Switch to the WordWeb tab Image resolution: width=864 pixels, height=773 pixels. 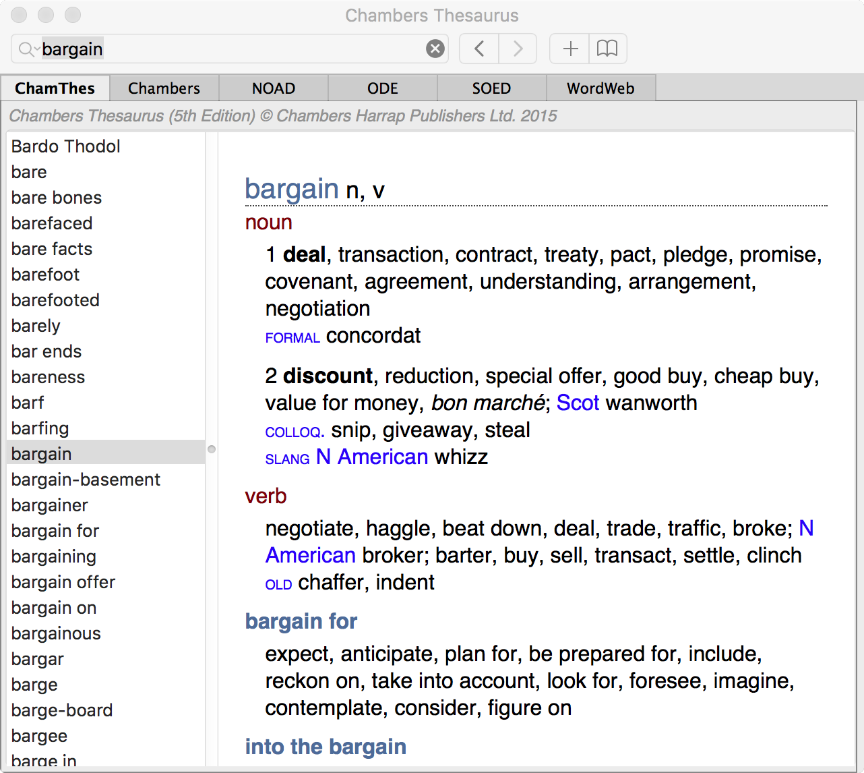[x=601, y=88]
